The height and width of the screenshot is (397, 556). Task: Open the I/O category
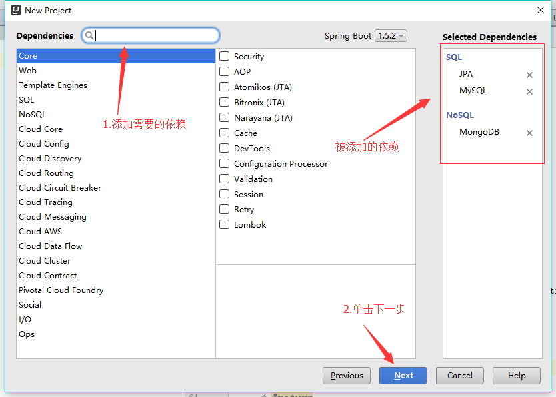[x=116, y=320]
